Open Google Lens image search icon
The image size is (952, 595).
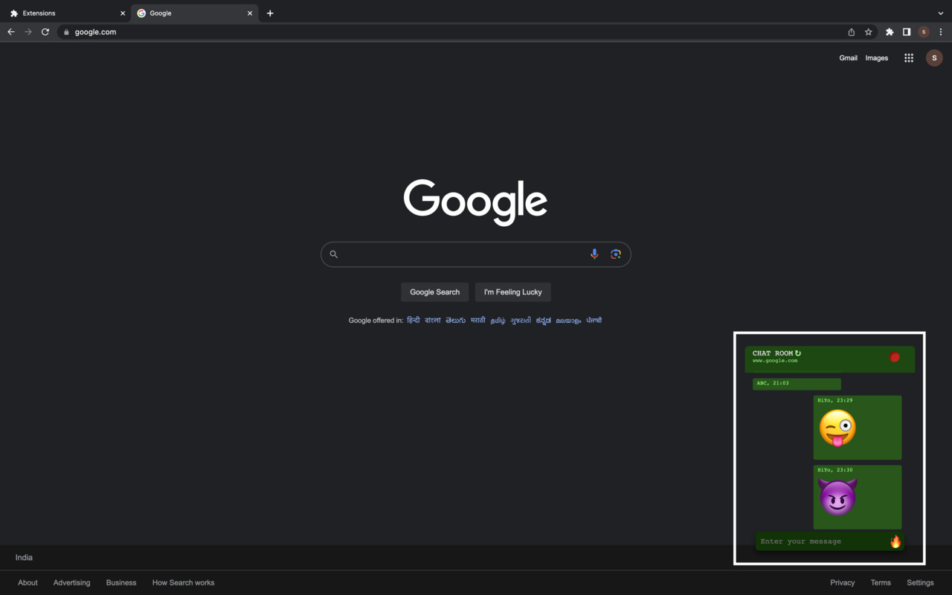[x=616, y=254]
